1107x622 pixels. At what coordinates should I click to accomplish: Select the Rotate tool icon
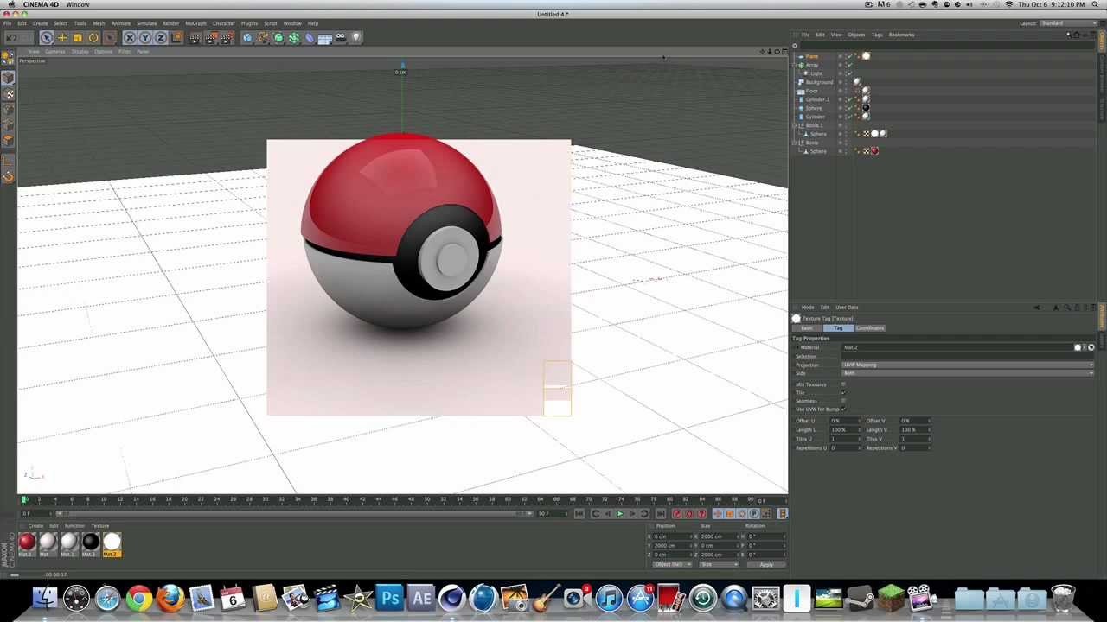click(x=93, y=38)
